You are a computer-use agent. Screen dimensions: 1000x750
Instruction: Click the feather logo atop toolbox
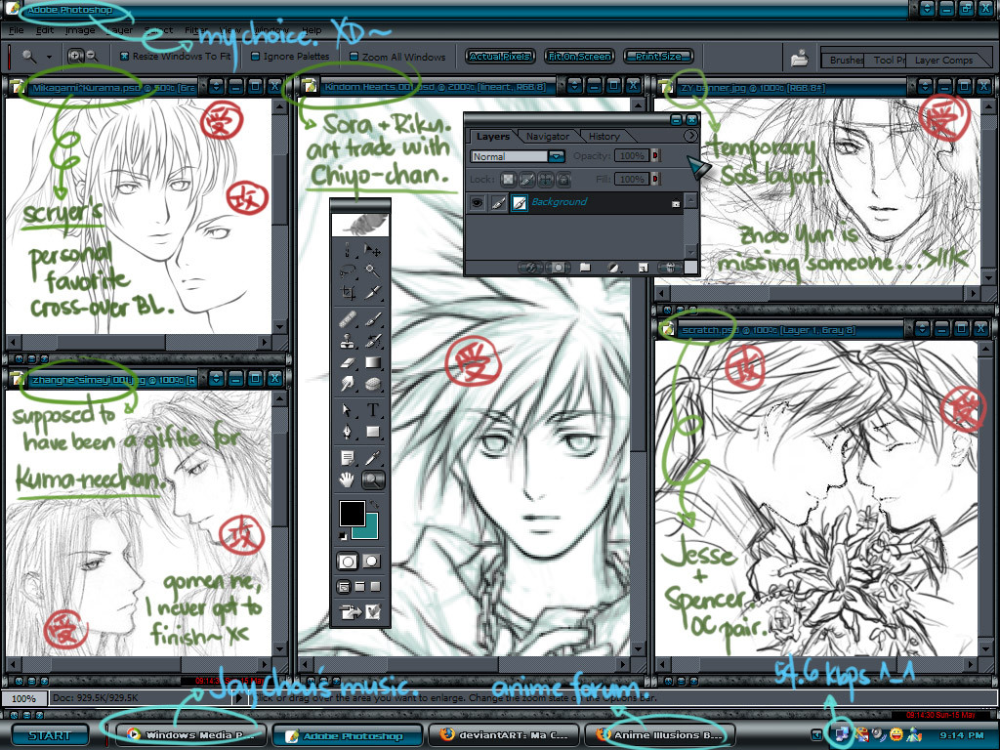pyautogui.click(x=360, y=224)
